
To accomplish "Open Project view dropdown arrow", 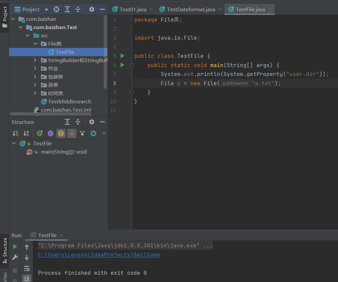I will coord(47,10).
